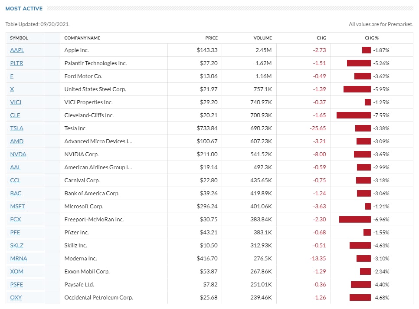
Task: Open the MRNA symbol link
Action: point(19,259)
